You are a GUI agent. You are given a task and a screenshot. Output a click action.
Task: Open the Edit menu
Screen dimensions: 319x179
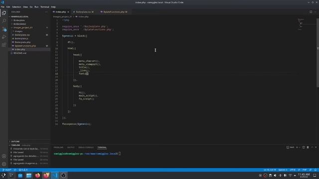(x=8, y=7)
